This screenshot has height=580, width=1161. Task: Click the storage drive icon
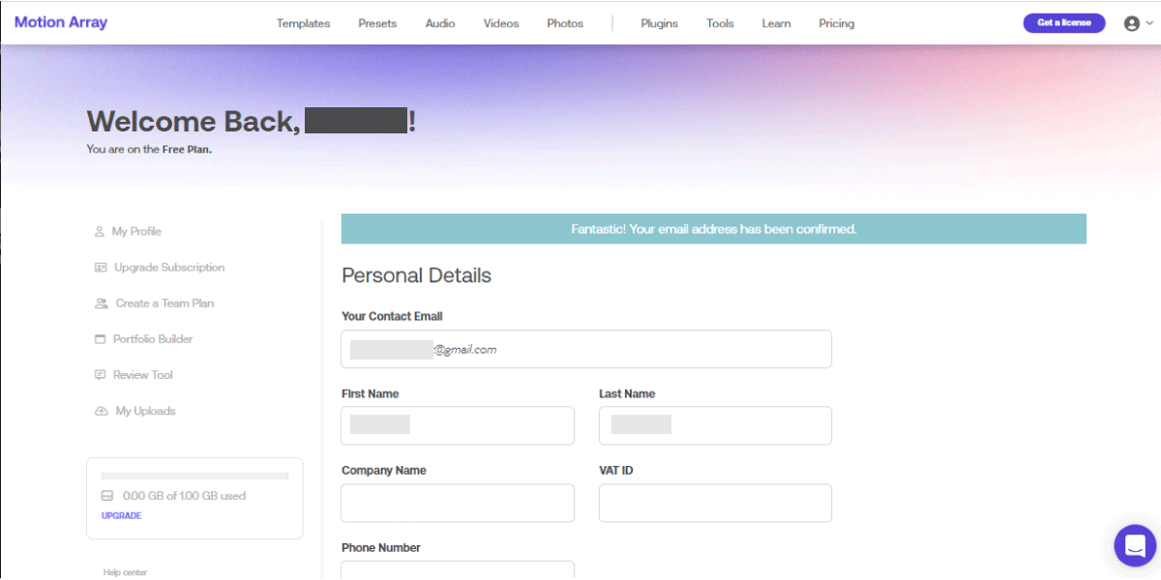(107, 496)
